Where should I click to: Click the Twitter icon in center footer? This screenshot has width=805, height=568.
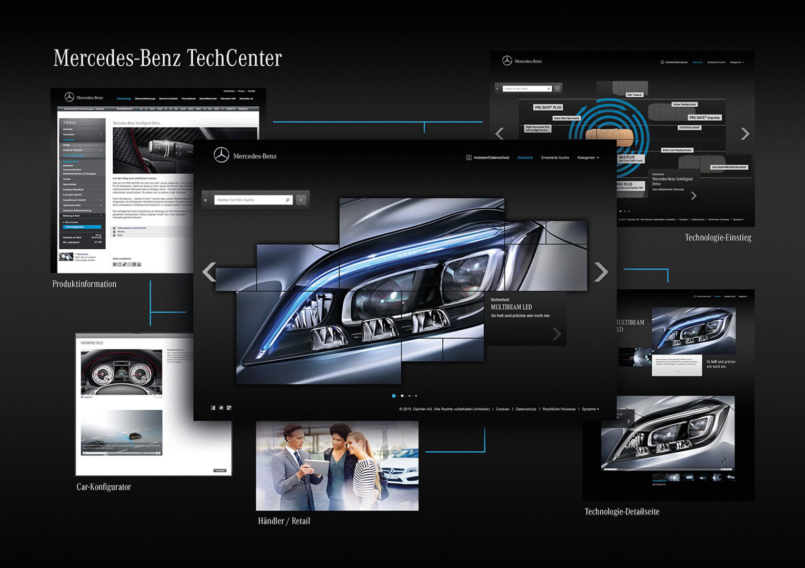click(x=221, y=408)
